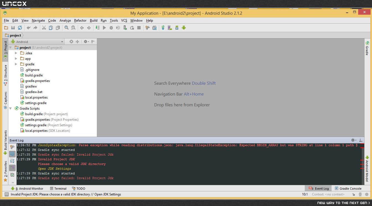Viewport: 372px width, 206px height.
Task: Click the Attach debugger to Android process icon
Action: coord(125,28)
